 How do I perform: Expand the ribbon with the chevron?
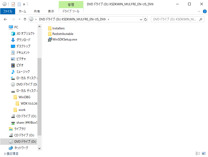199,11
